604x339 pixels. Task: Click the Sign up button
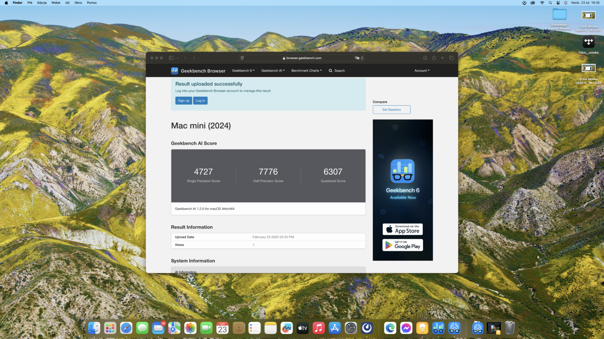pyautogui.click(x=183, y=101)
